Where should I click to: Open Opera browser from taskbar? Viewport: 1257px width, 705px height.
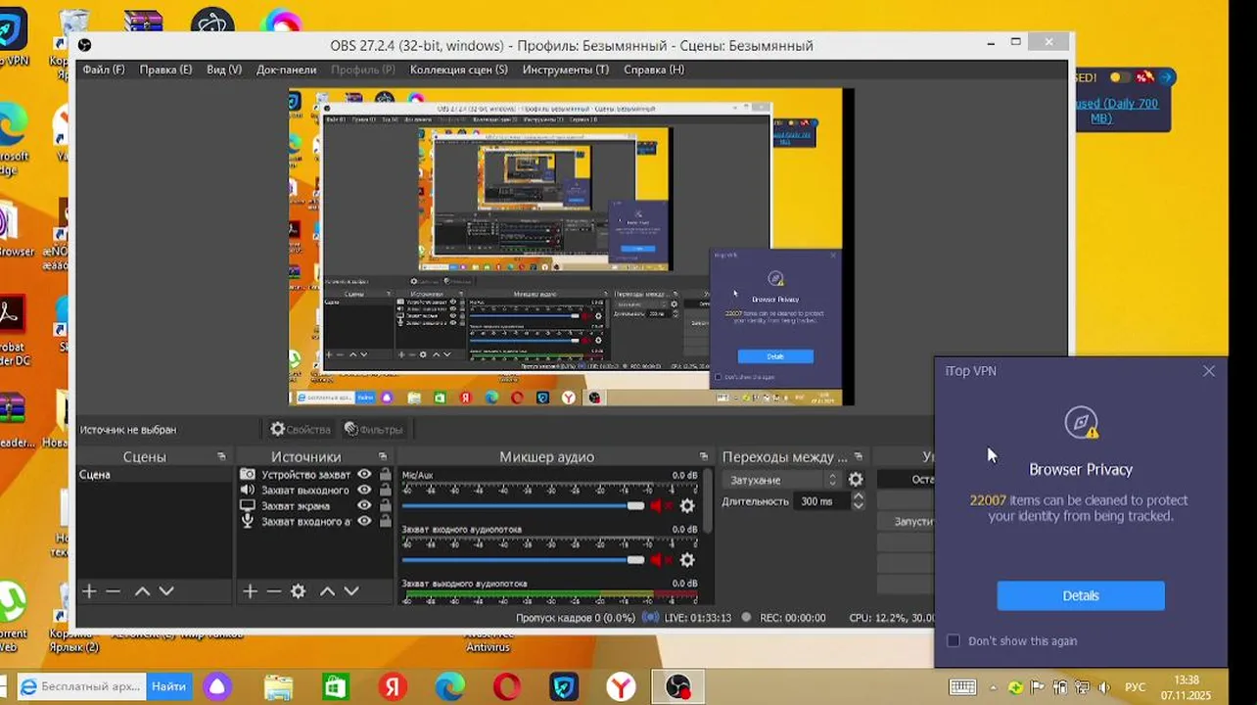(x=507, y=687)
